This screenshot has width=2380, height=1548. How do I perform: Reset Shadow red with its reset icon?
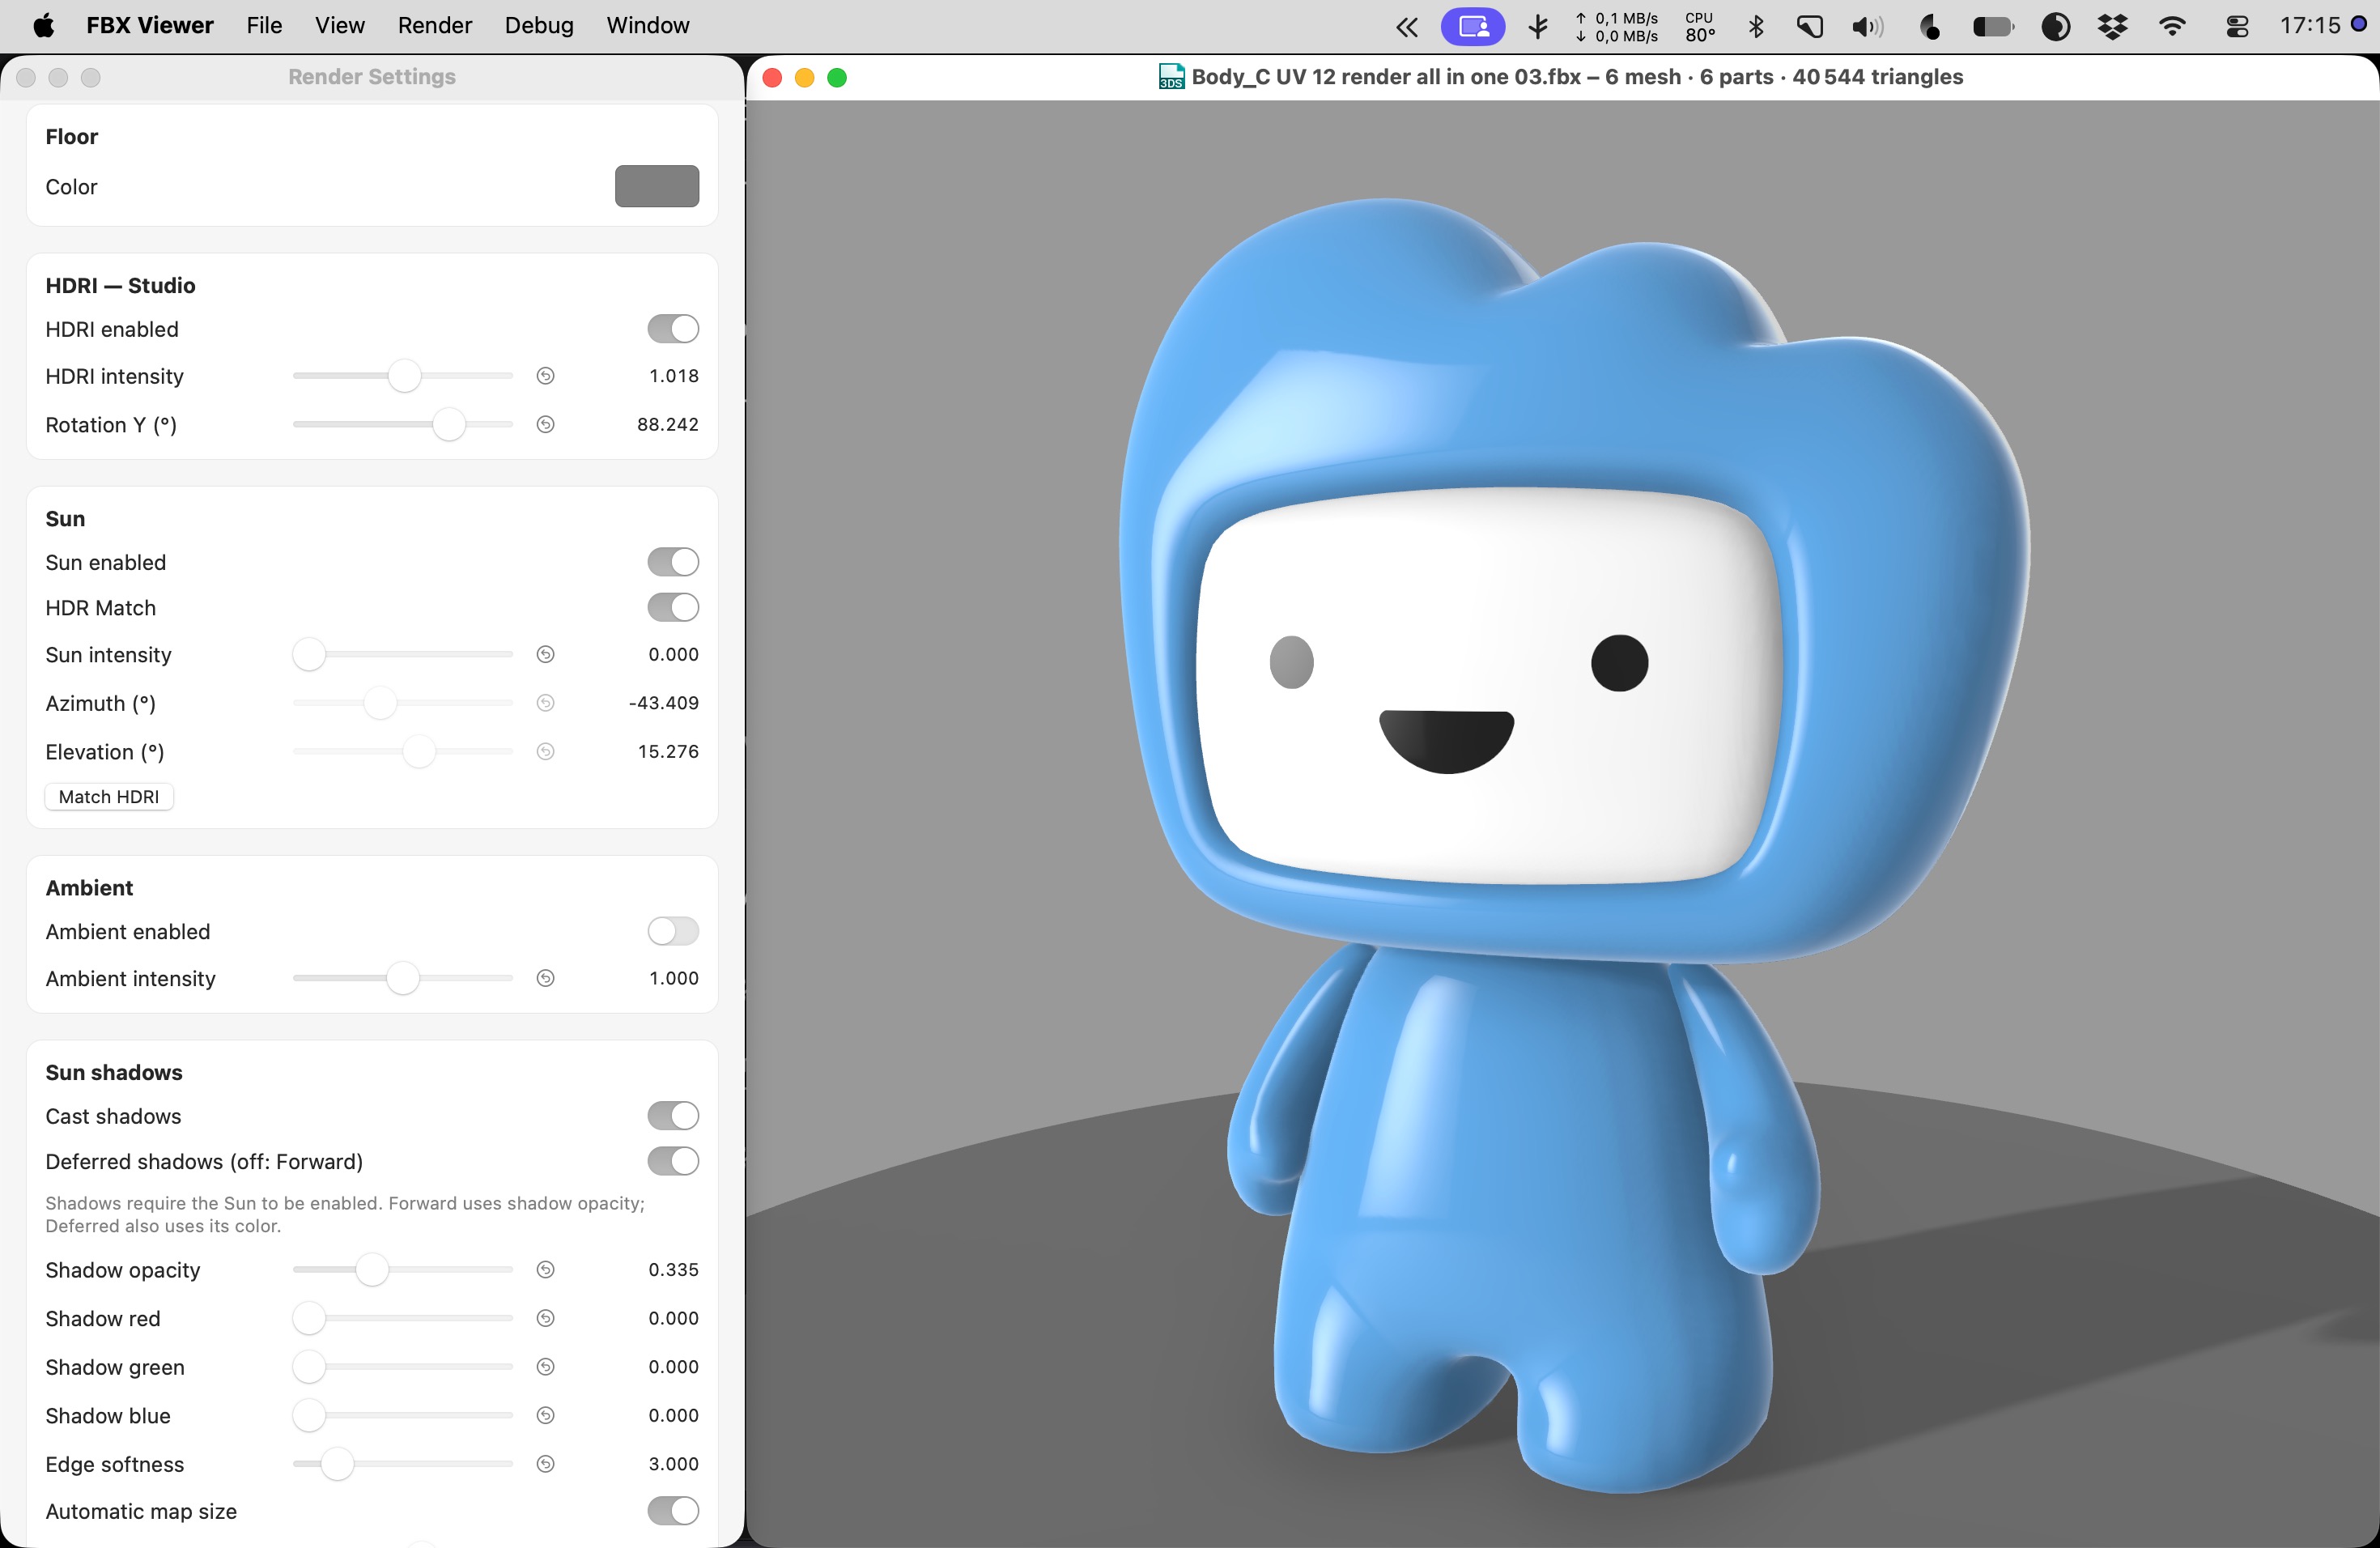(x=545, y=1319)
